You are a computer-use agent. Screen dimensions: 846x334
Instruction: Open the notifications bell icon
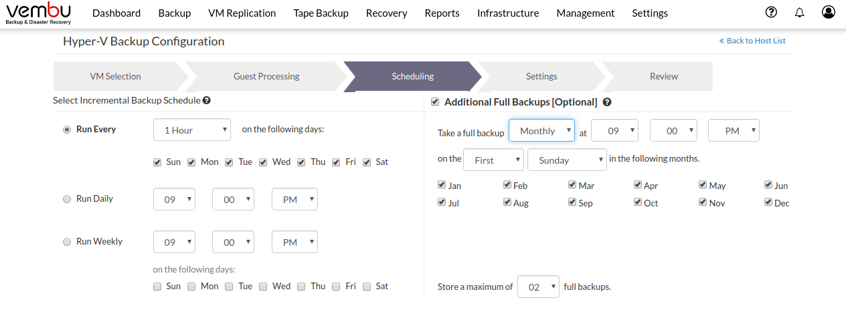tap(799, 13)
